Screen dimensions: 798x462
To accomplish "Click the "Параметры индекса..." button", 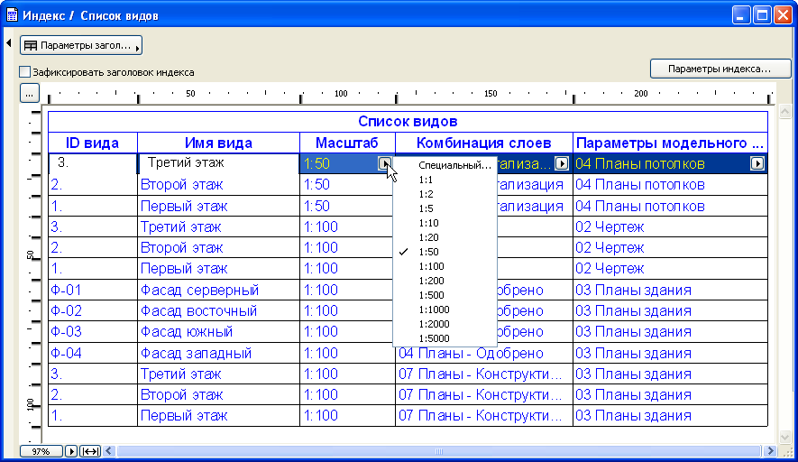I will coord(720,69).
